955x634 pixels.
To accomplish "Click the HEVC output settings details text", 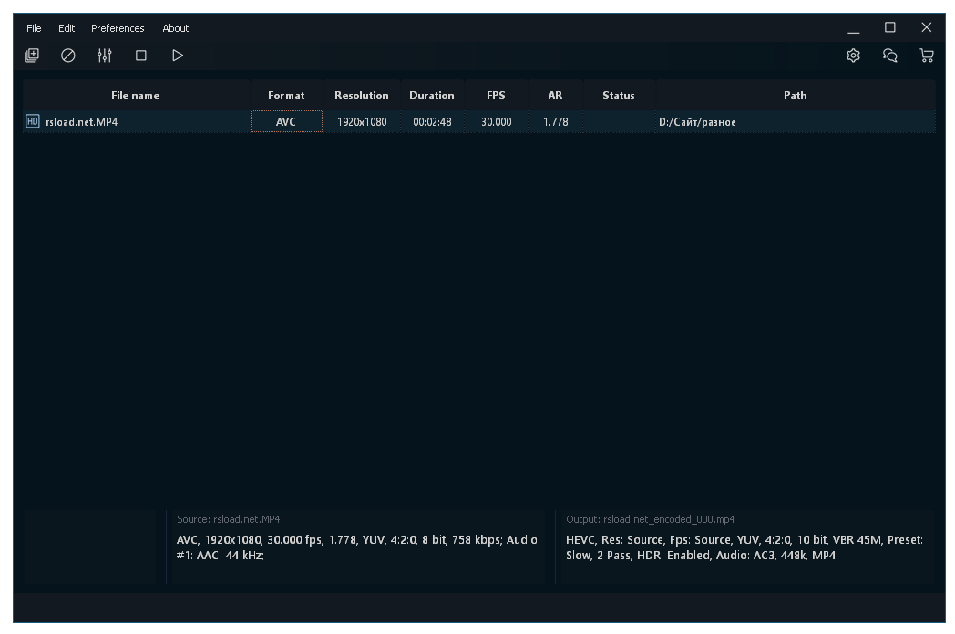I will pos(744,547).
